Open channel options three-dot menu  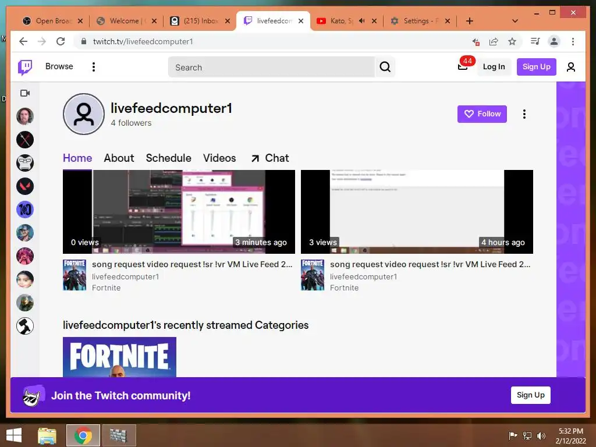coord(524,114)
